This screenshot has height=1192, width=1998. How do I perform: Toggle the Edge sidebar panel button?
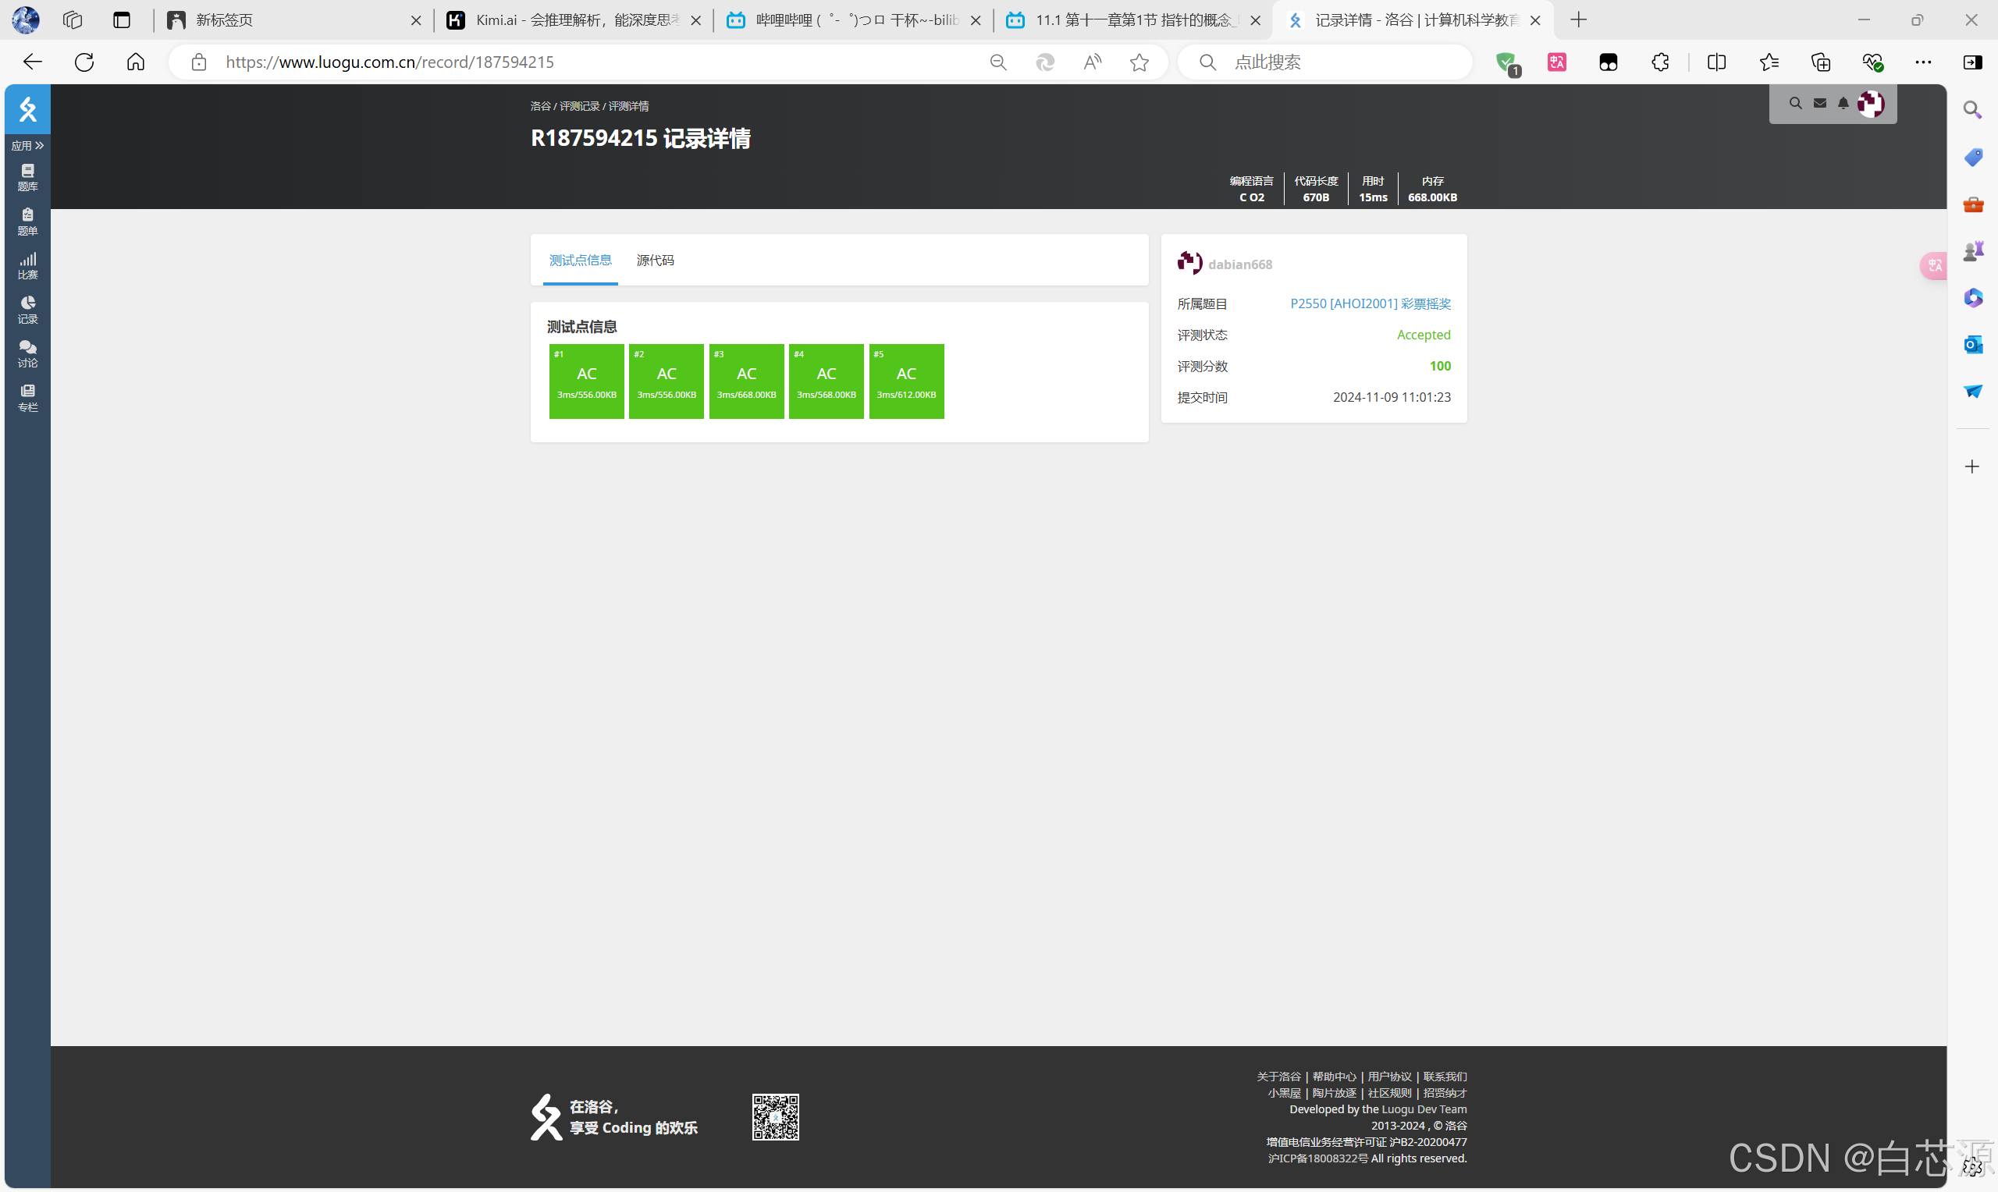coord(1972,62)
